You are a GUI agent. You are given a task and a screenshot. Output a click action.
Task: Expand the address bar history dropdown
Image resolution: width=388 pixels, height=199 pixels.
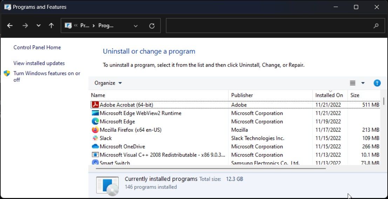[x=136, y=26]
